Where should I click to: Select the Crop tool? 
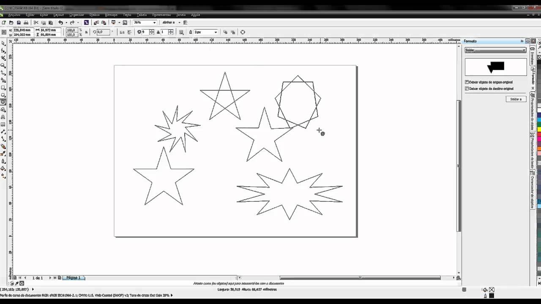3,58
